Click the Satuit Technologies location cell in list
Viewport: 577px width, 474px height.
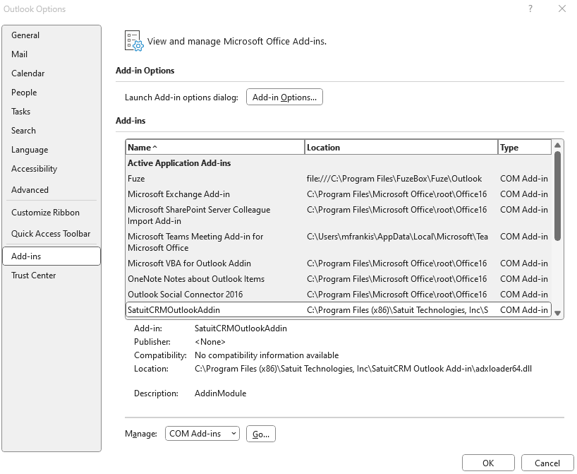397,310
